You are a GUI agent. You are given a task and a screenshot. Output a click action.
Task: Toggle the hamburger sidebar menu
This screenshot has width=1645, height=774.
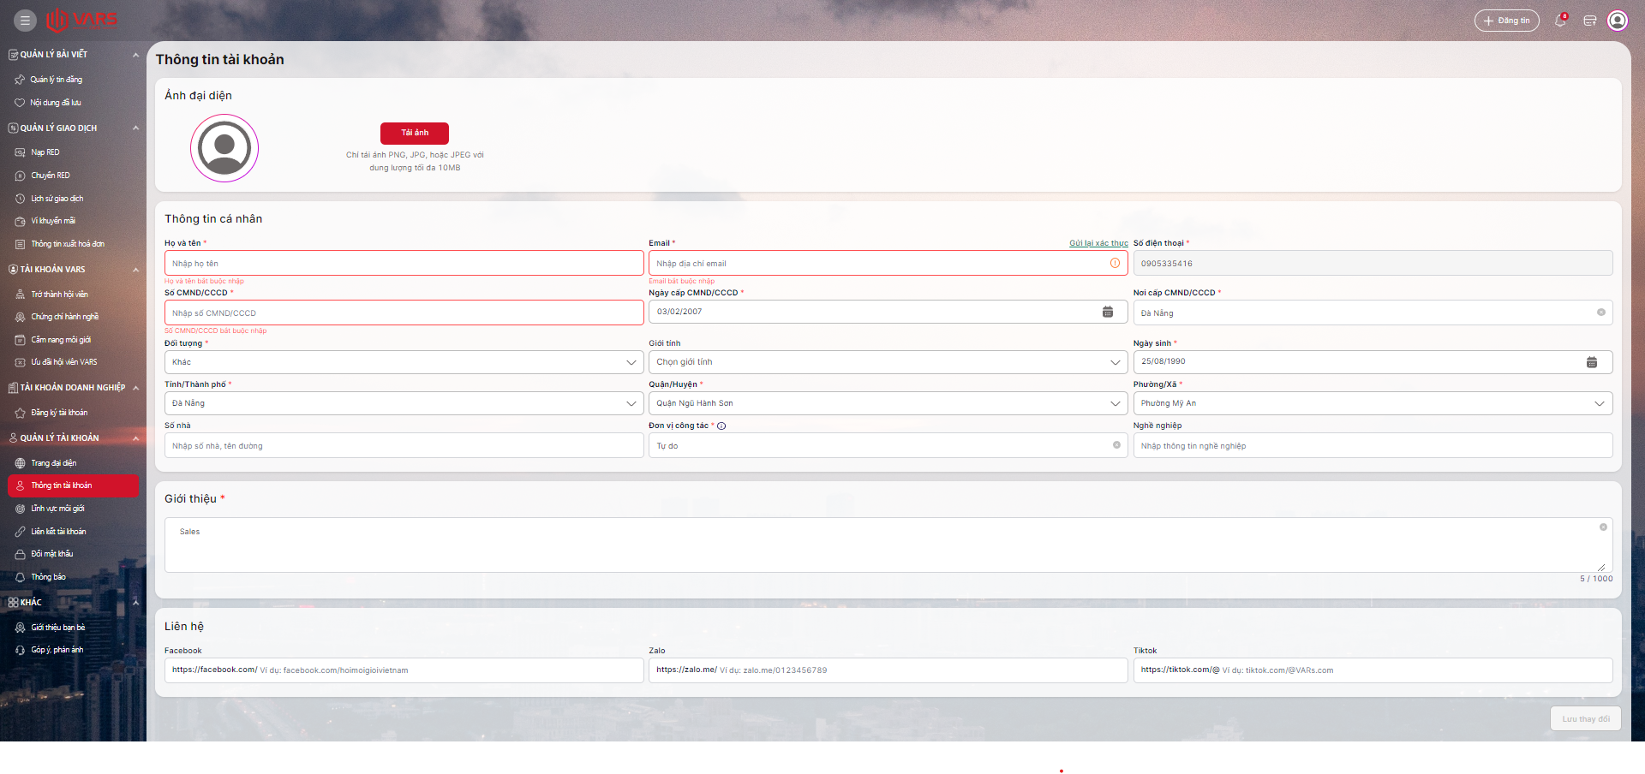pyautogui.click(x=25, y=21)
